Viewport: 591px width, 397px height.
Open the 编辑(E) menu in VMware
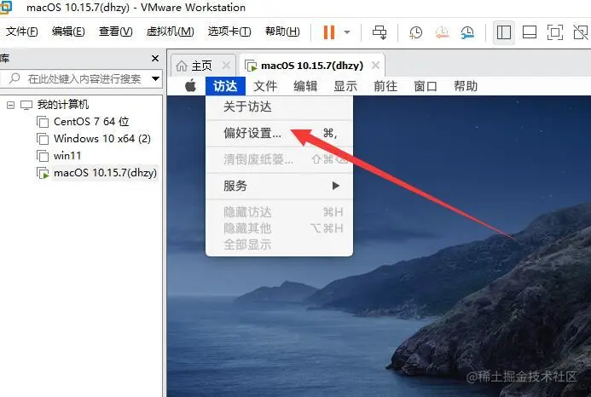pyautogui.click(x=68, y=32)
